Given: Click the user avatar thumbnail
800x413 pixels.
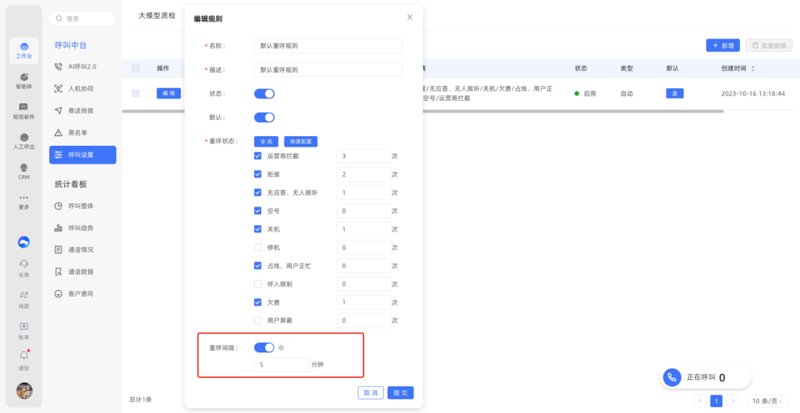Looking at the screenshot, I should click(x=24, y=391).
